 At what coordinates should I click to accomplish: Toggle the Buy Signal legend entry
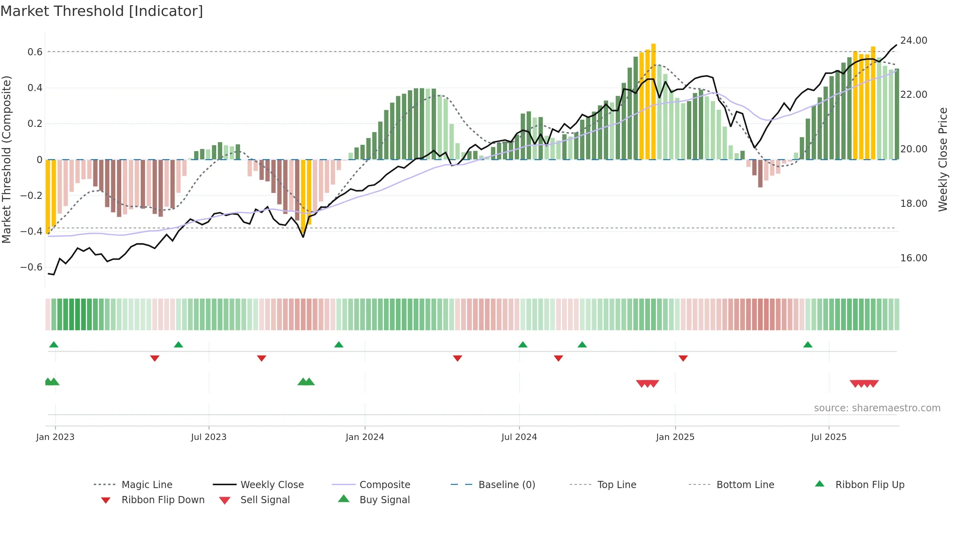click(x=374, y=500)
